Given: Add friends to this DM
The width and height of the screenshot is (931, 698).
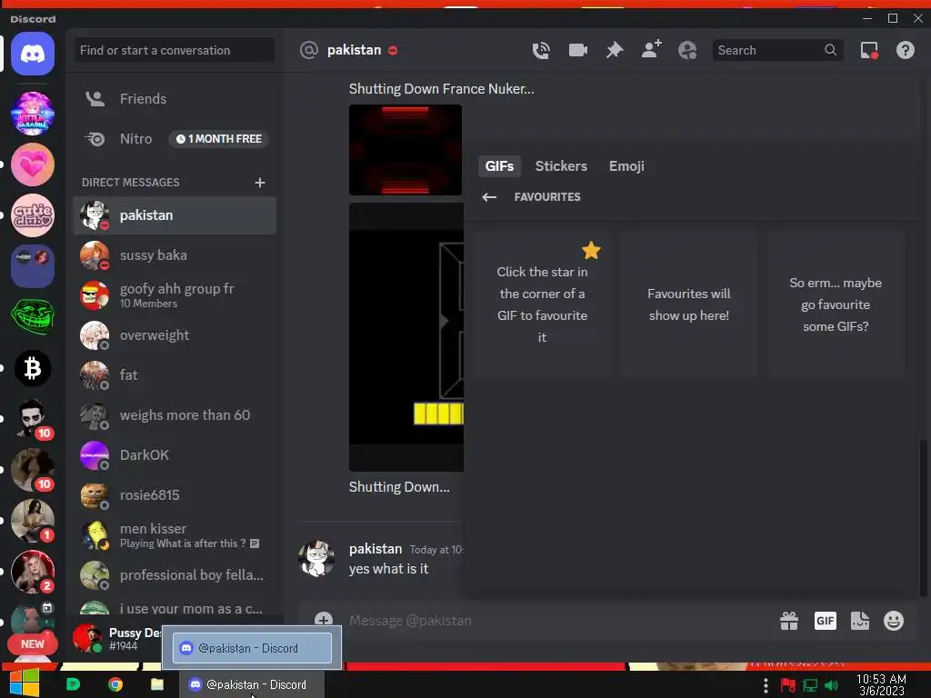Looking at the screenshot, I should [651, 49].
